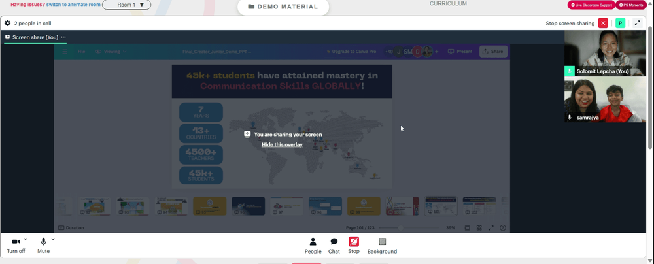The height and width of the screenshot is (264, 654).
Task: Toggle the Canva scroll view icon
Action: 467,228
